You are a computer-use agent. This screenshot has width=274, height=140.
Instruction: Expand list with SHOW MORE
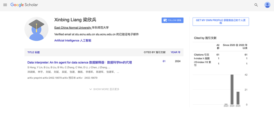coord(104,89)
